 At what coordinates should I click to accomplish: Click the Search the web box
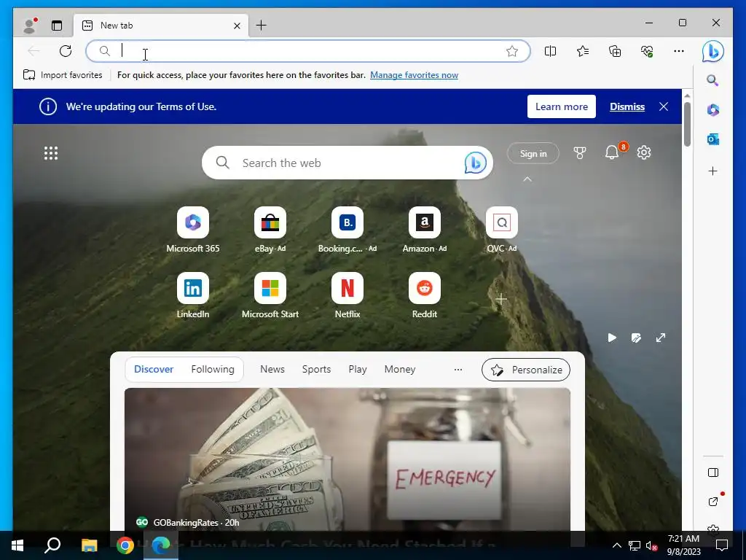348,163
